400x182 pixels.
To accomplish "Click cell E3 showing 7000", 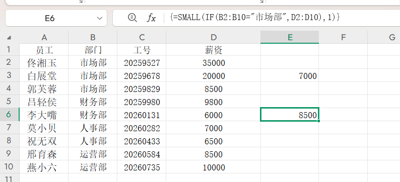I will tap(290, 75).
